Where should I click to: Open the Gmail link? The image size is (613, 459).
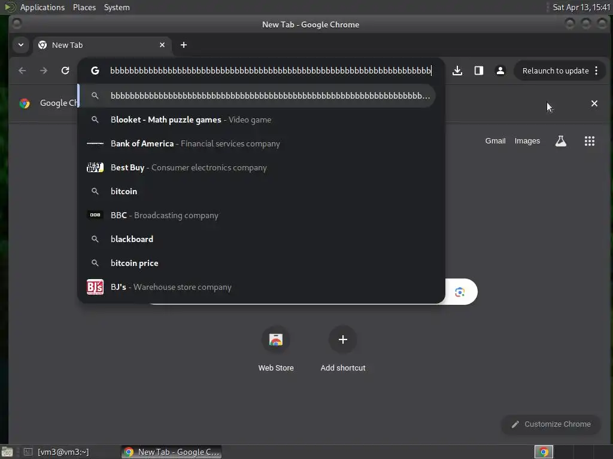495,141
